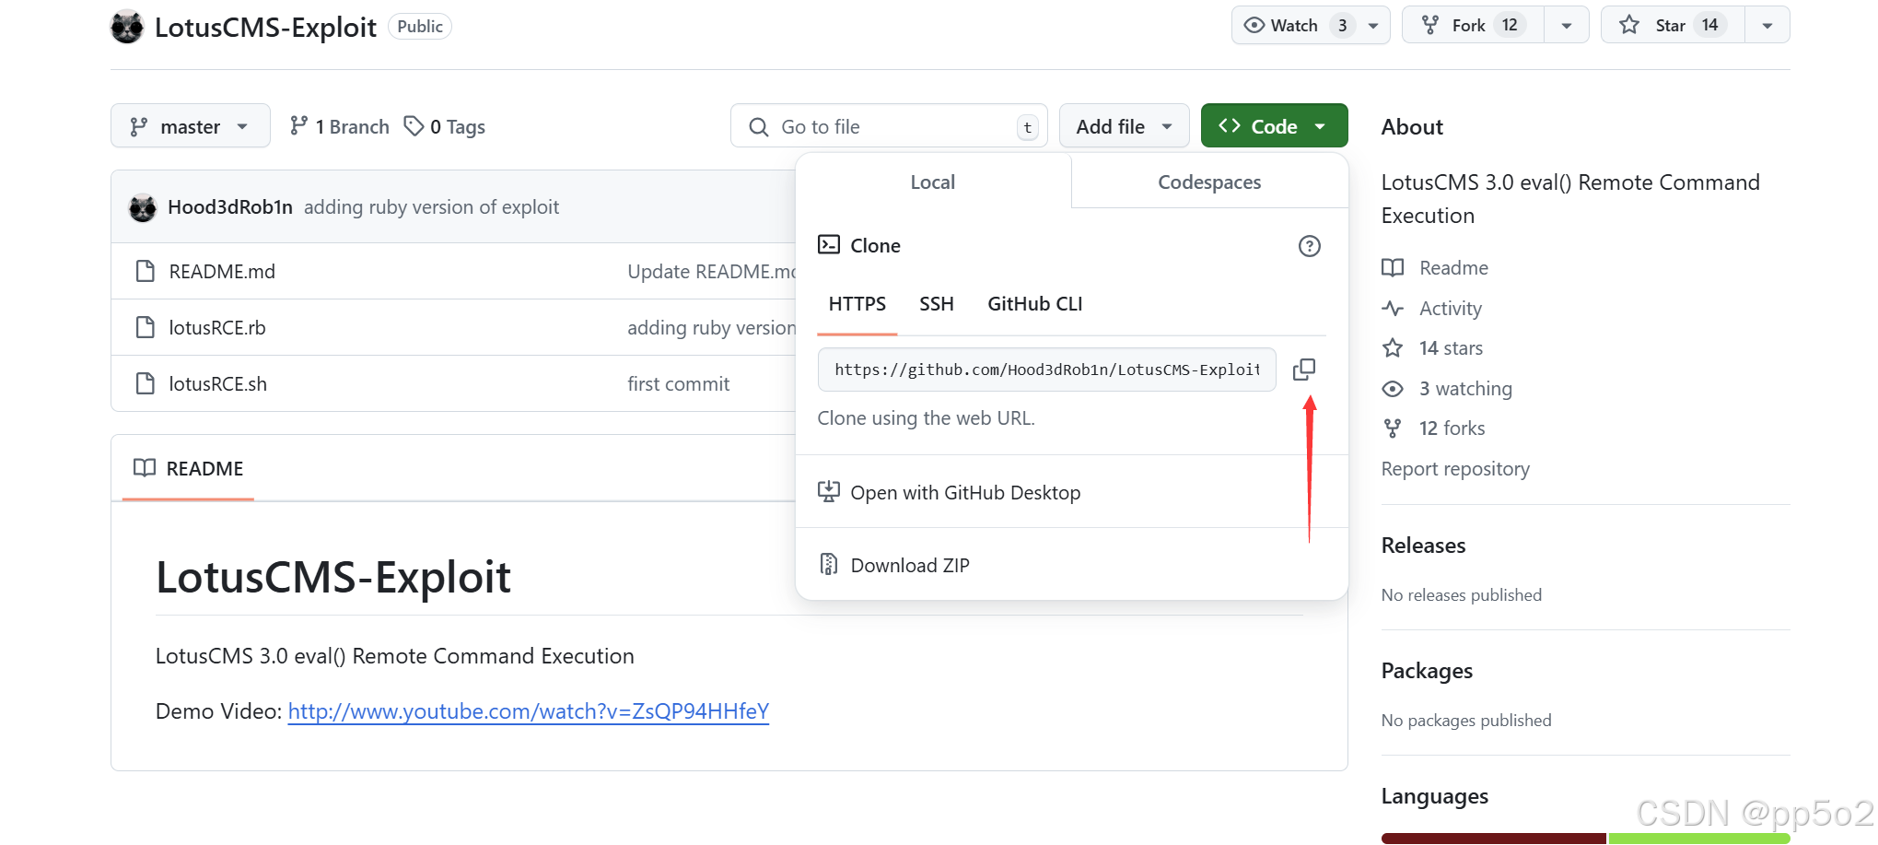The height and width of the screenshot is (845, 1878).
Task: Toggle Watch on this repository
Action: pos(1294,25)
